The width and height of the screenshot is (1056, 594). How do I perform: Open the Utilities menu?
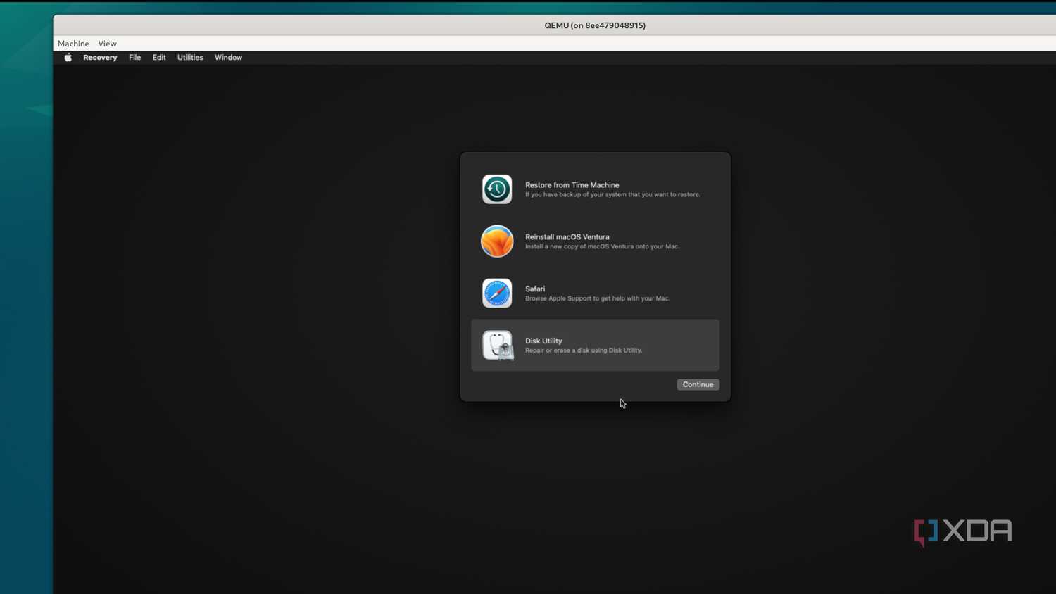pos(190,58)
